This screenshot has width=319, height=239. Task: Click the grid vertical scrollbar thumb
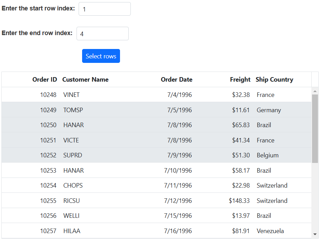click(x=315, y=129)
